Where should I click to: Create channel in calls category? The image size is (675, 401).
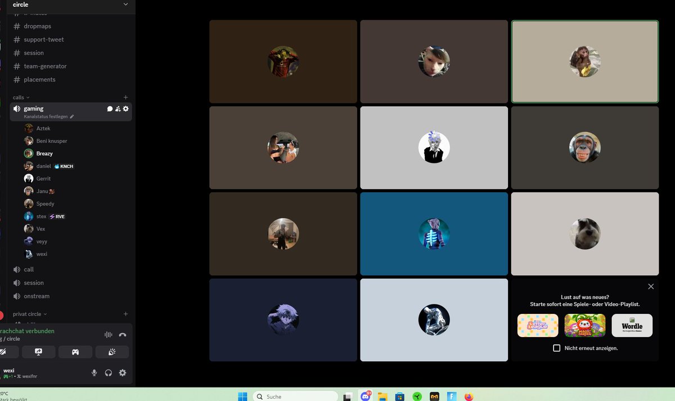click(x=125, y=97)
